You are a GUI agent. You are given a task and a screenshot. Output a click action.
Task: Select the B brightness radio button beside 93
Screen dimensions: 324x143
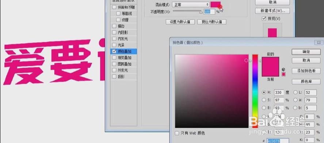point(264,108)
